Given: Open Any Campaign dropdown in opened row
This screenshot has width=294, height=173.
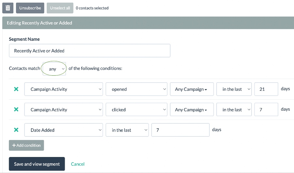Looking at the screenshot, I should 192,89.
